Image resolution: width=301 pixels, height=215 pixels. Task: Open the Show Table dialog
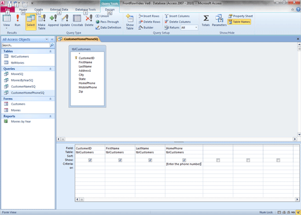pos(130,22)
